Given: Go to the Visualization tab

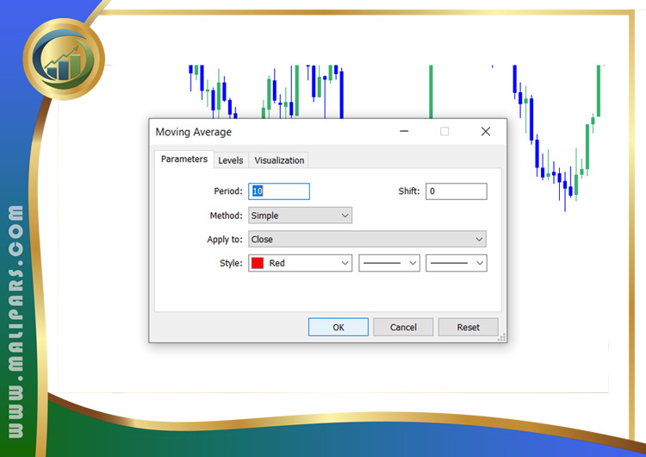Looking at the screenshot, I should point(279,160).
